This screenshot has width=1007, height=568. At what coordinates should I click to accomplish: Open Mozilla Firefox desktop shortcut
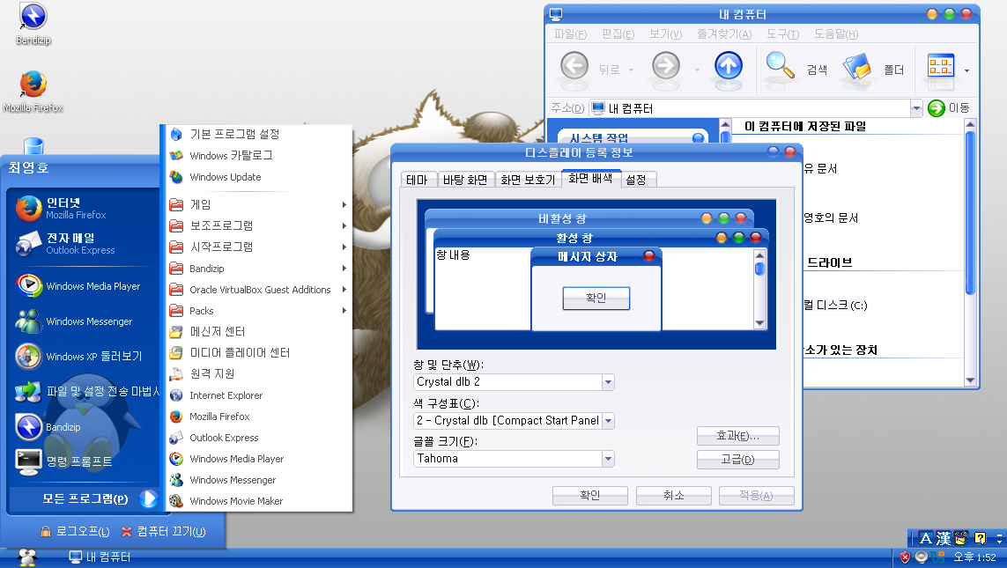[x=33, y=92]
